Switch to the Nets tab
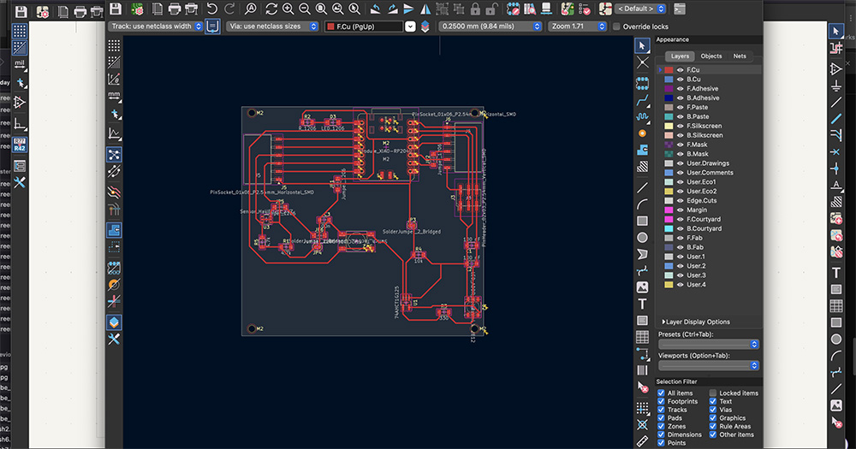856x449 pixels. pos(740,56)
